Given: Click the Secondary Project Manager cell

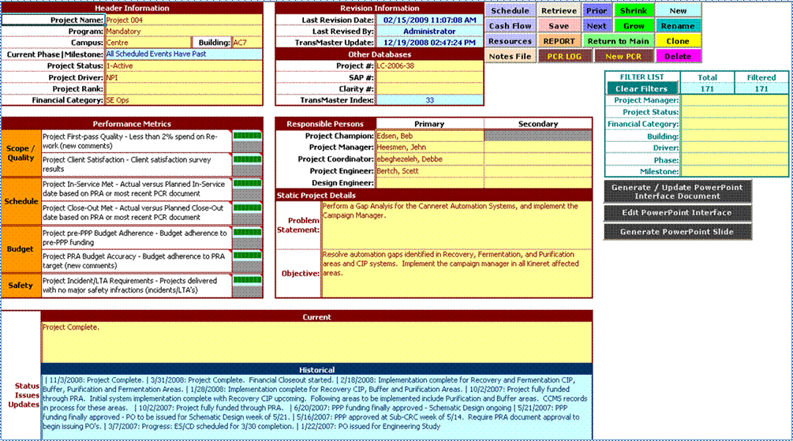Looking at the screenshot, I should pyautogui.click(x=538, y=148).
